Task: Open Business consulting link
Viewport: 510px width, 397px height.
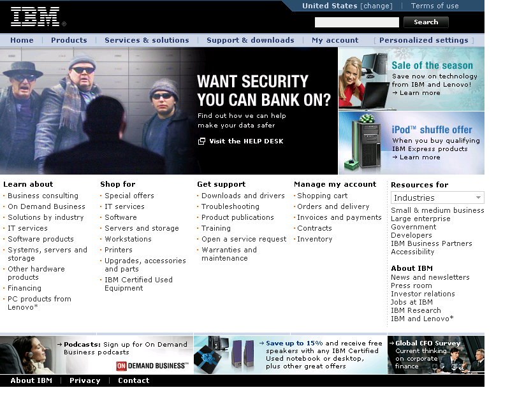Action: [x=43, y=196]
